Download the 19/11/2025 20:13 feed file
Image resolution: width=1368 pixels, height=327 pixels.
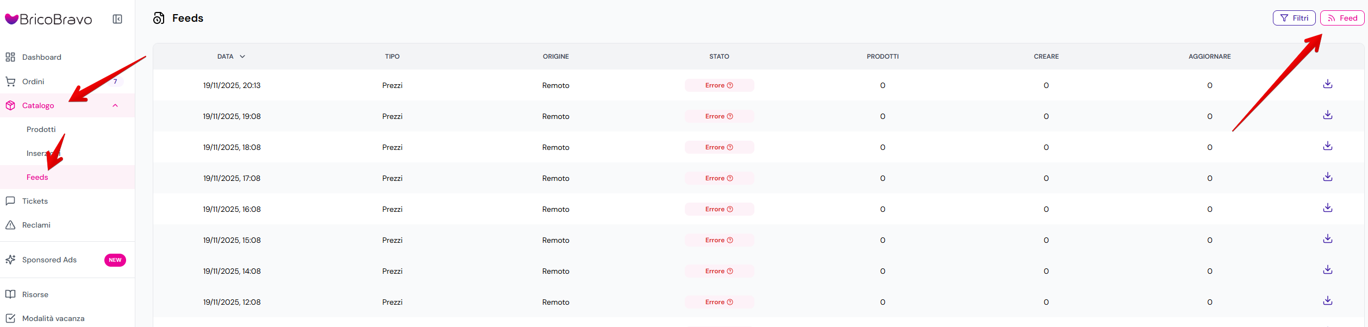pyautogui.click(x=1327, y=84)
